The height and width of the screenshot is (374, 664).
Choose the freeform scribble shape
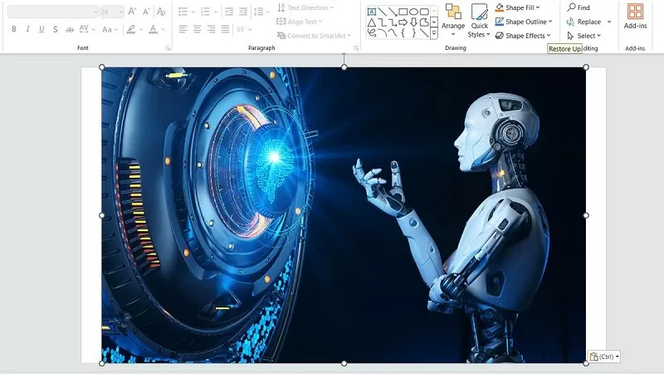372,32
